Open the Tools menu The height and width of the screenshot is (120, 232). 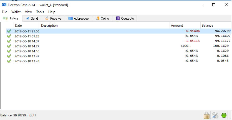(40, 12)
